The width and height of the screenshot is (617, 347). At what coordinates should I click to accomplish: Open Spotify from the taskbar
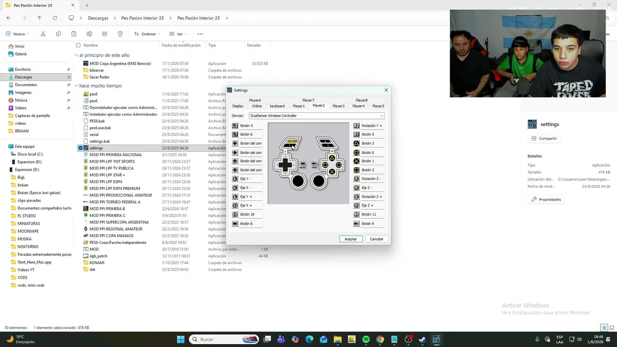coord(366,339)
